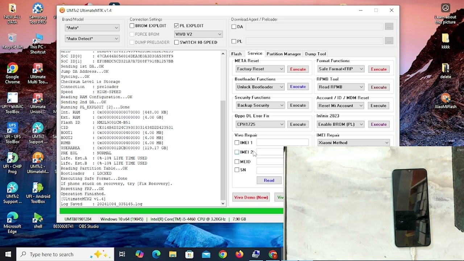
Task: Expand Enable BROM (PL) dropdown
Action: pos(340,124)
